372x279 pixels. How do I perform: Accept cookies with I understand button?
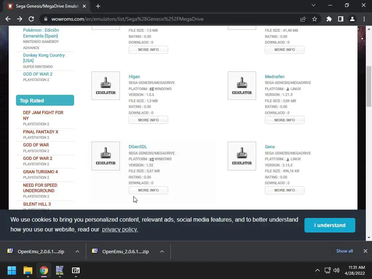pos(329,225)
